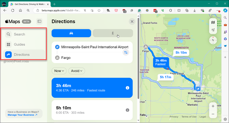Screen dimensions: 229x123
Task: Show info for 5h 10m route
Action: [127, 110]
